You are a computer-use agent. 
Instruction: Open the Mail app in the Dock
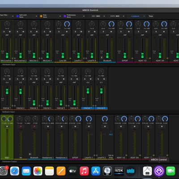26,171
